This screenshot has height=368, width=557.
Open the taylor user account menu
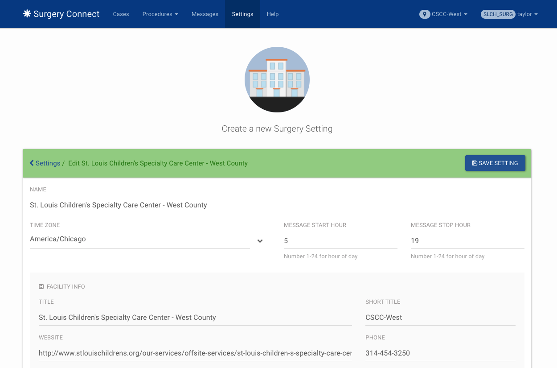point(528,14)
